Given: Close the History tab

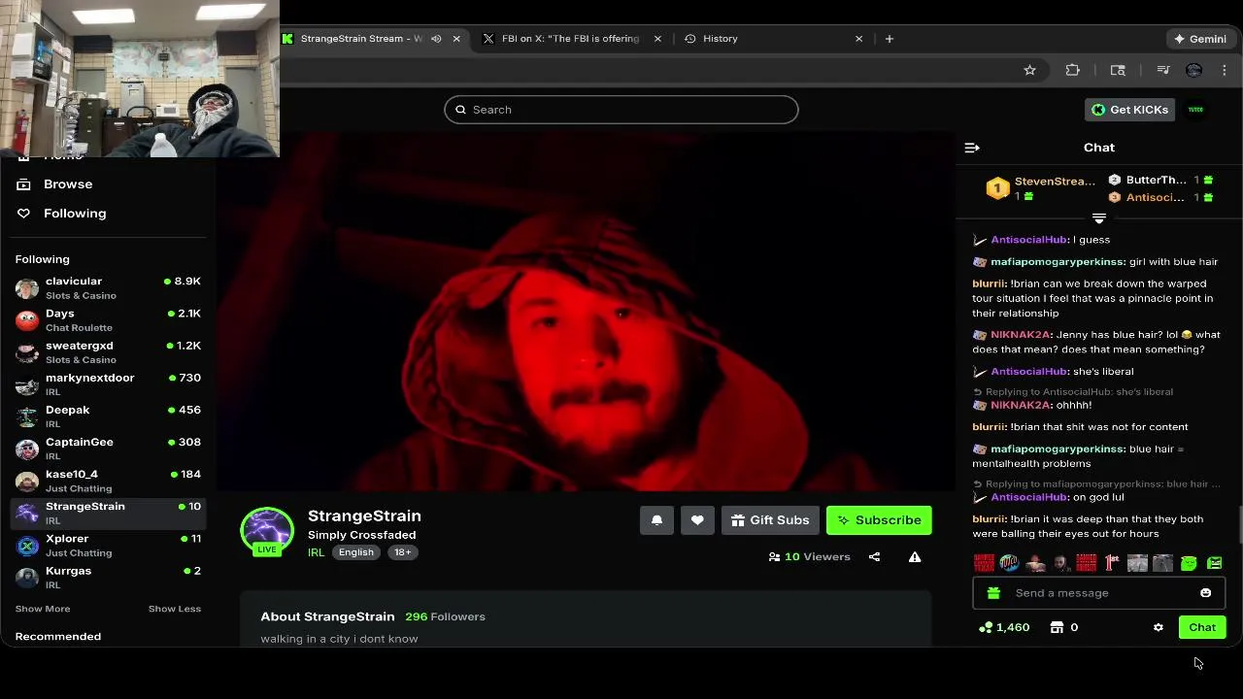Looking at the screenshot, I should point(858,39).
